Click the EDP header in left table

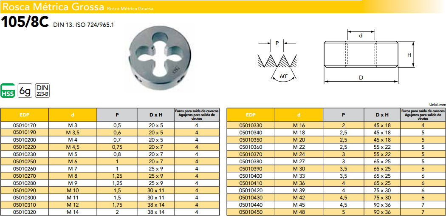(25, 115)
